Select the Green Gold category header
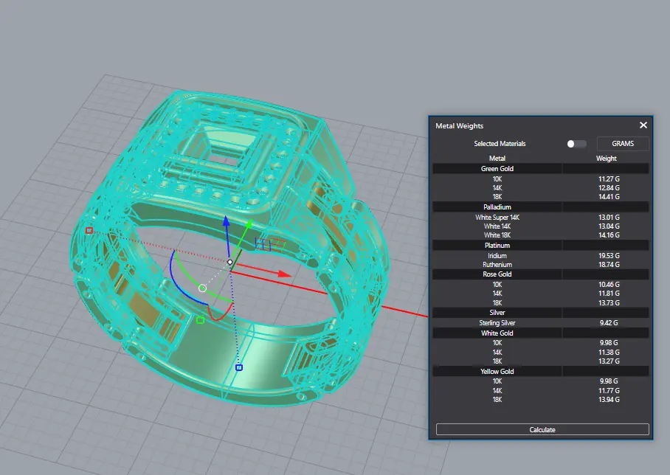Image resolution: width=670 pixels, height=475 pixels. (x=497, y=169)
